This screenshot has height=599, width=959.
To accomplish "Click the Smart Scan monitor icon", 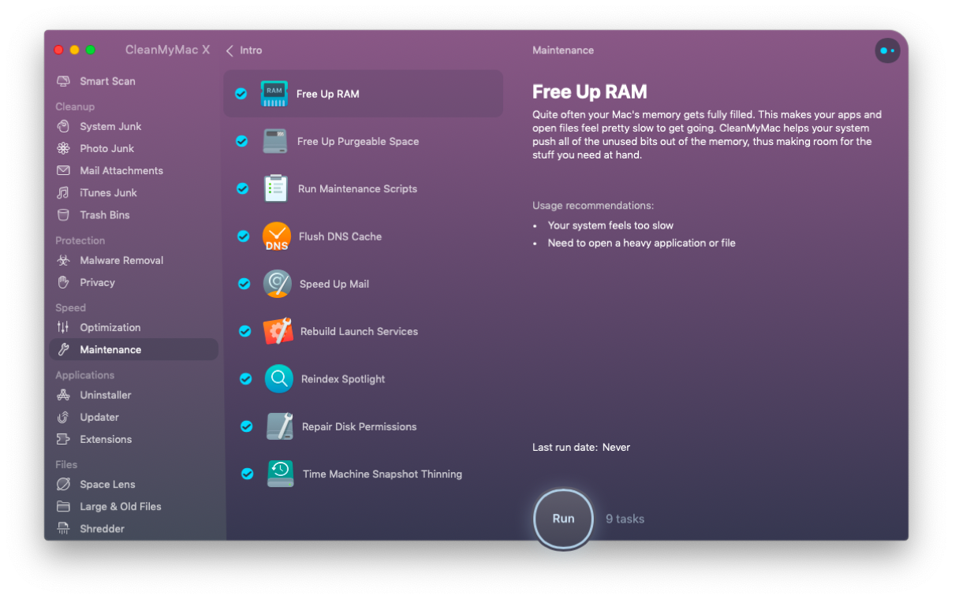I will [x=64, y=81].
